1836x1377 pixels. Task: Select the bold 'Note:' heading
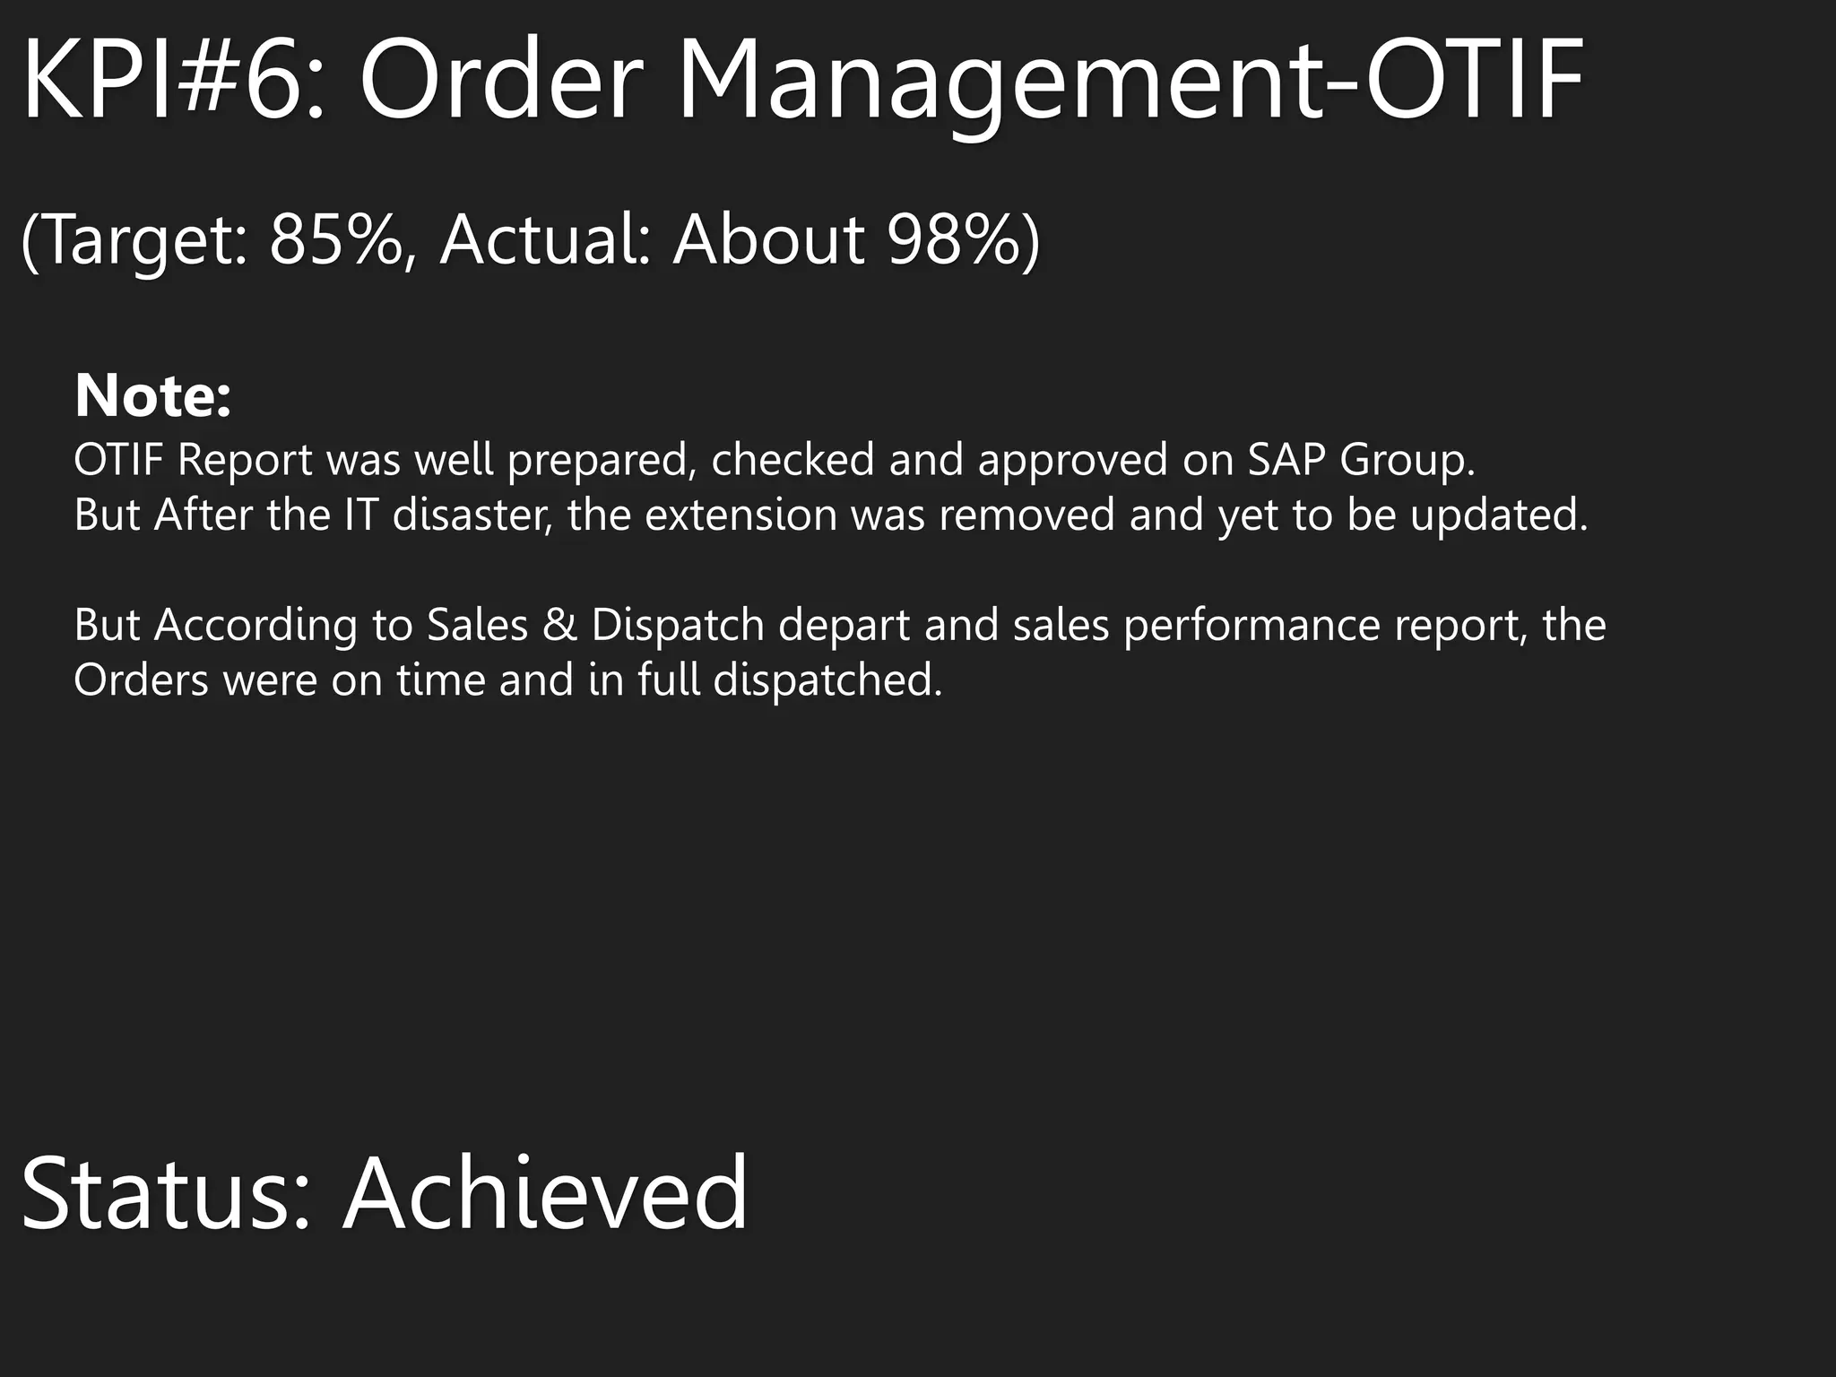tap(153, 395)
